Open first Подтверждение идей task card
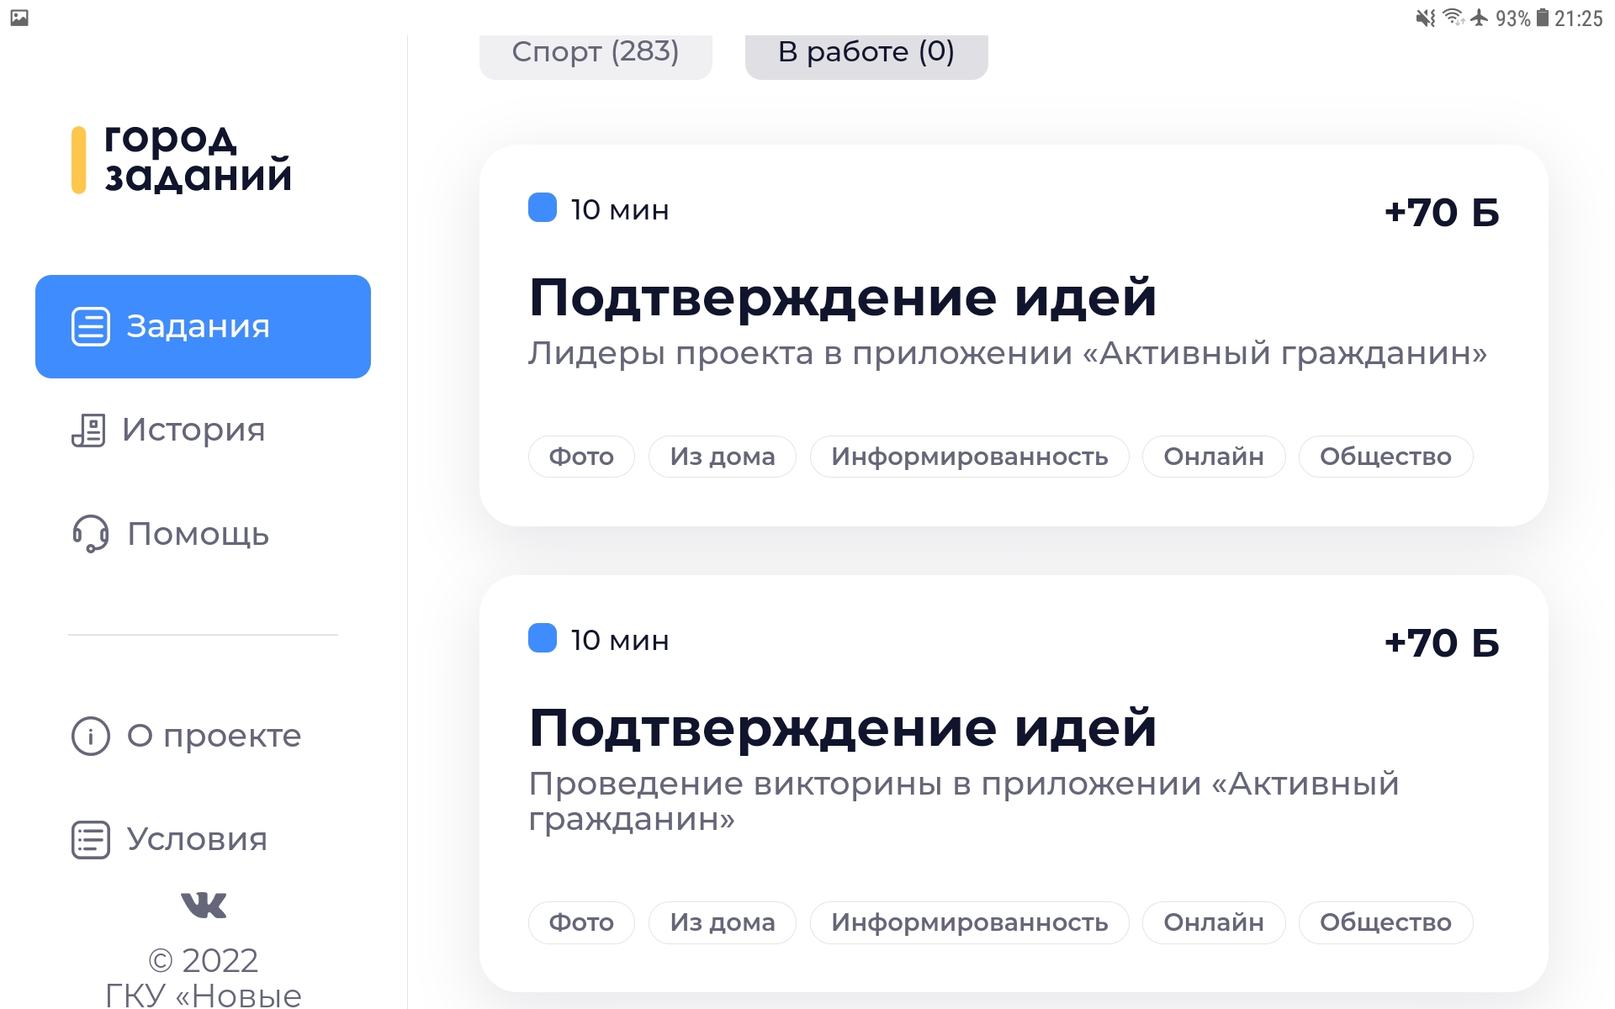1615x1009 pixels. (1014, 335)
